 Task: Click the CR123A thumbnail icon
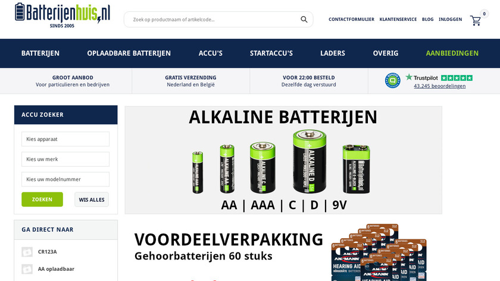click(x=27, y=252)
